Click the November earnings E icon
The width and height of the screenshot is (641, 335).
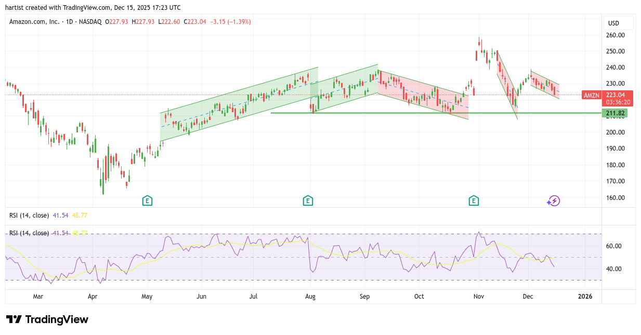pyautogui.click(x=473, y=200)
